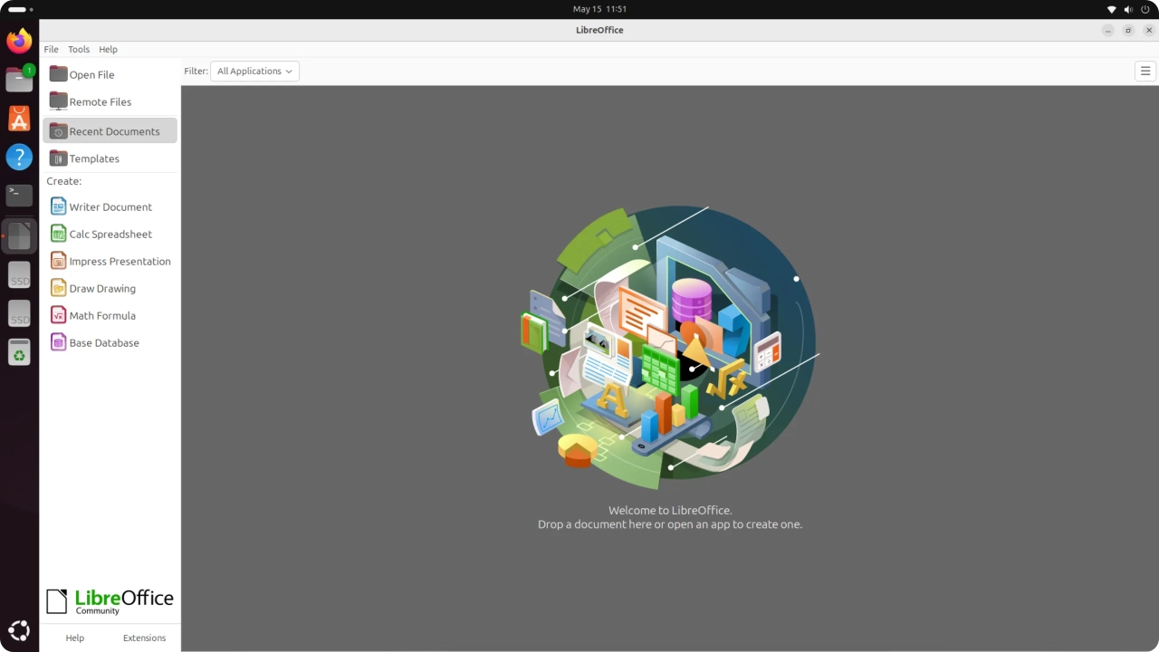
Task: Open App Center from the dock
Action: coord(19,119)
